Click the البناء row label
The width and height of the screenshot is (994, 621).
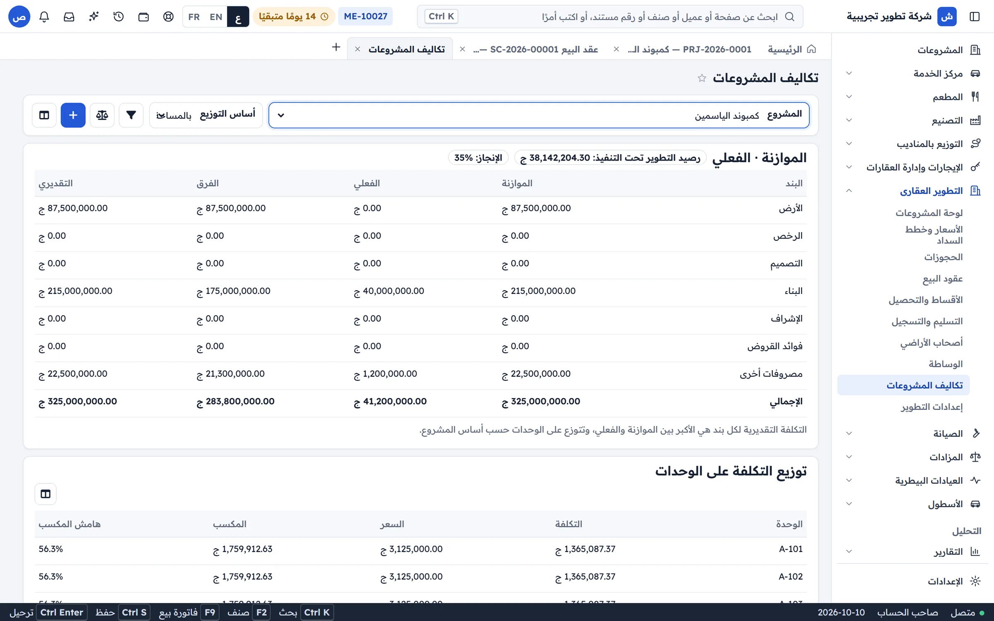pyautogui.click(x=794, y=291)
